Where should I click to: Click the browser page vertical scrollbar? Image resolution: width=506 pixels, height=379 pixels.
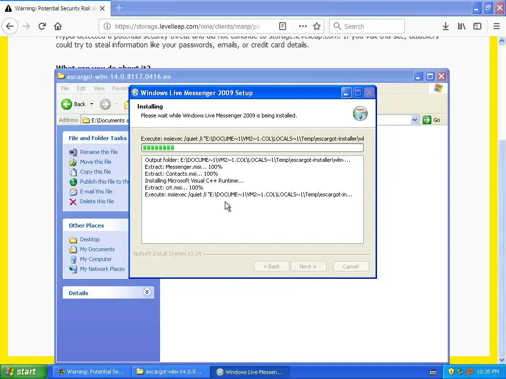(x=502, y=247)
